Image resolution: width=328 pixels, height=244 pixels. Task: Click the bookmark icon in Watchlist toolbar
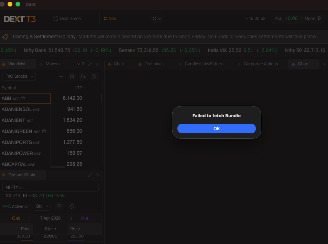pyautogui.click(x=72, y=77)
